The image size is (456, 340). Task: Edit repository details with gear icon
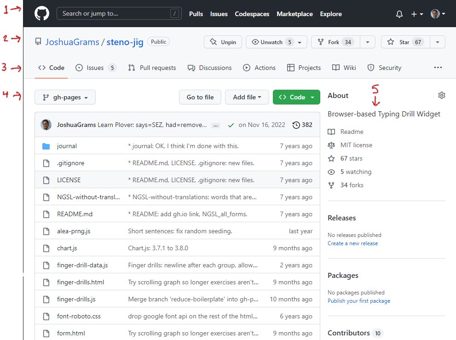pos(441,95)
